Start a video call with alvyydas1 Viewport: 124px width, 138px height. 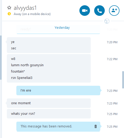85,11
